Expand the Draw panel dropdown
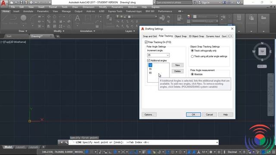This screenshot has height=155, width=276. point(23,31)
